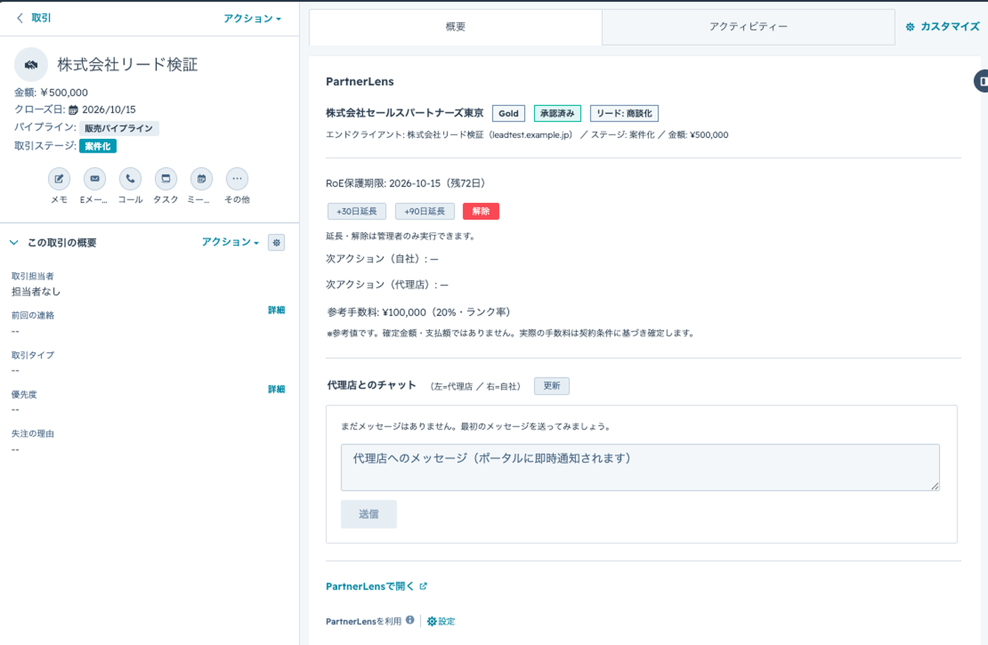Switch to the 概要 tab
Screen dimensions: 988x645
coord(455,27)
